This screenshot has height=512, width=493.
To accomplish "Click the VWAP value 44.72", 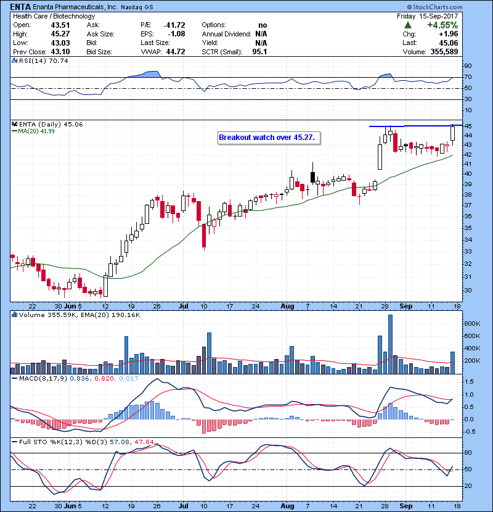I will [x=176, y=52].
